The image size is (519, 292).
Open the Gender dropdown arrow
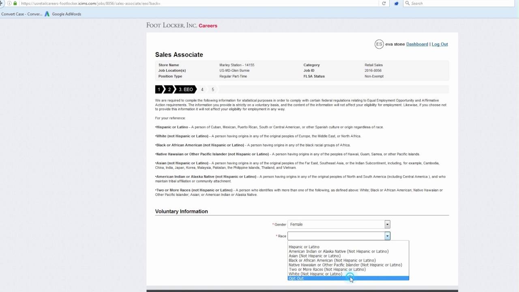[387, 224]
